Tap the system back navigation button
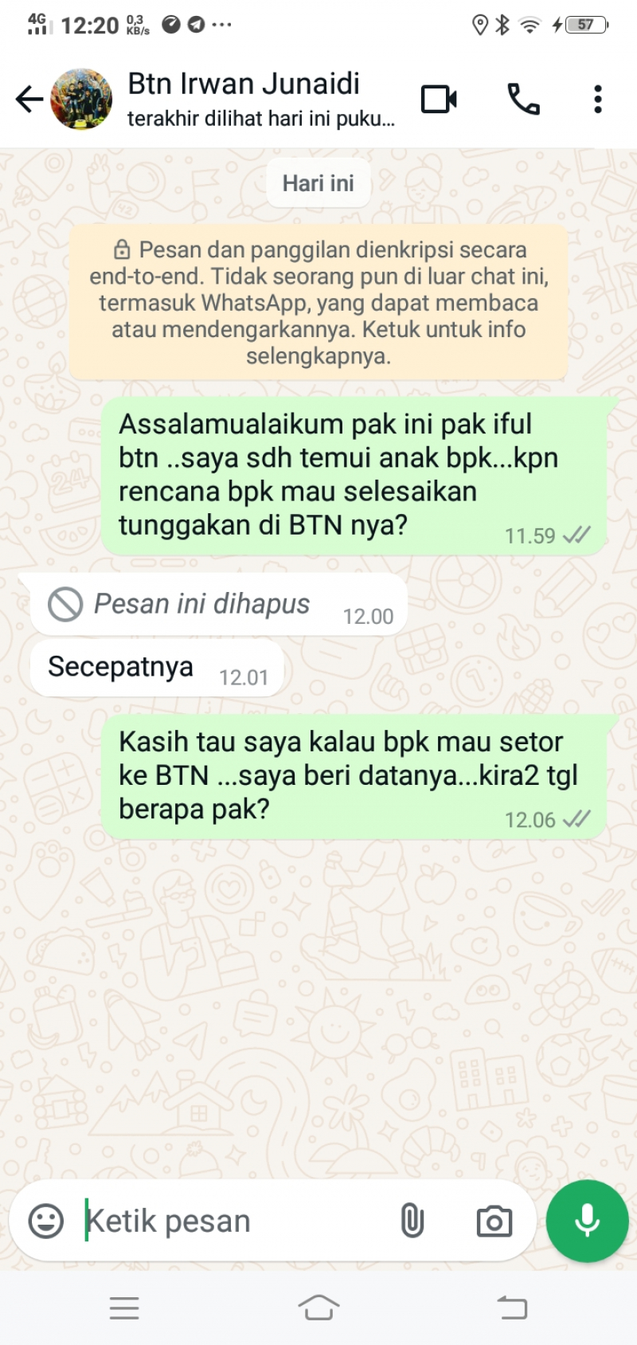The height and width of the screenshot is (1345, 637). pos(513,1308)
